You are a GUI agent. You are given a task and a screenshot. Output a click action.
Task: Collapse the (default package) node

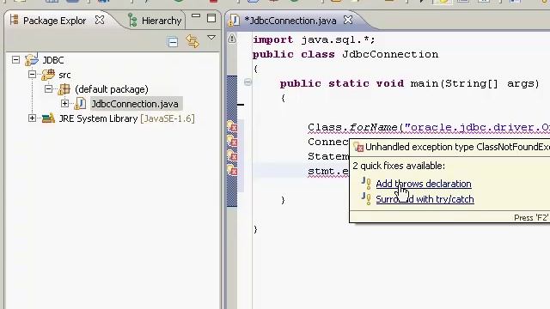(48, 89)
